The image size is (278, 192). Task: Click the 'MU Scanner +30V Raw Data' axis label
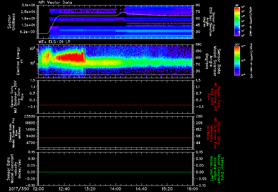click(x=17, y=97)
